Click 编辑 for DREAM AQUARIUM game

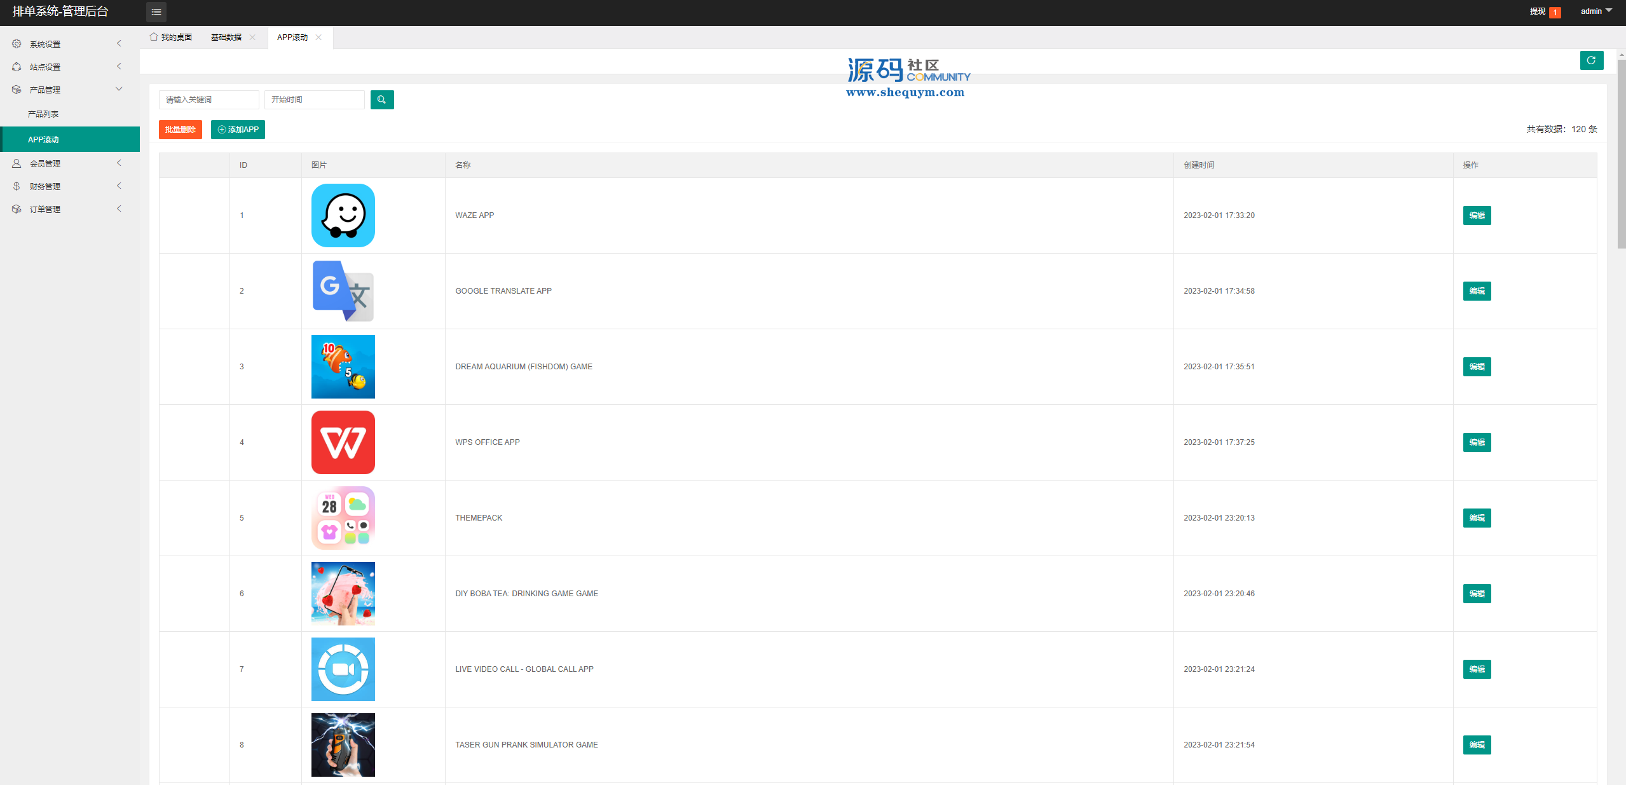[x=1477, y=367]
